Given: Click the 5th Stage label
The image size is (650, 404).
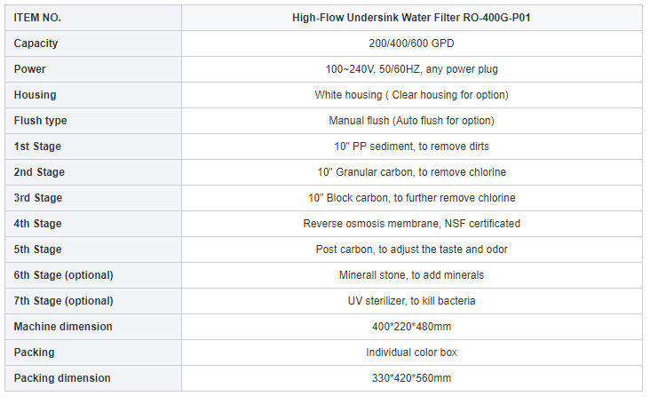Looking at the screenshot, I should pyautogui.click(x=38, y=250).
